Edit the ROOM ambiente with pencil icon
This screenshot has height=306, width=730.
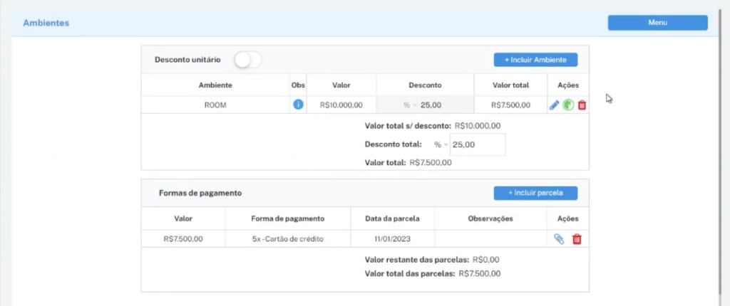[x=554, y=105]
